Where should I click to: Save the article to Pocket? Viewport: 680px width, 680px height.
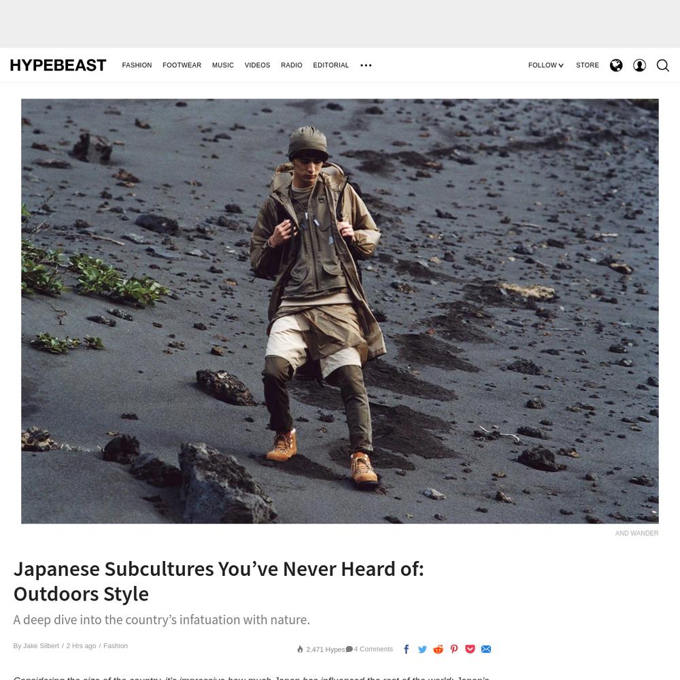pos(470,649)
